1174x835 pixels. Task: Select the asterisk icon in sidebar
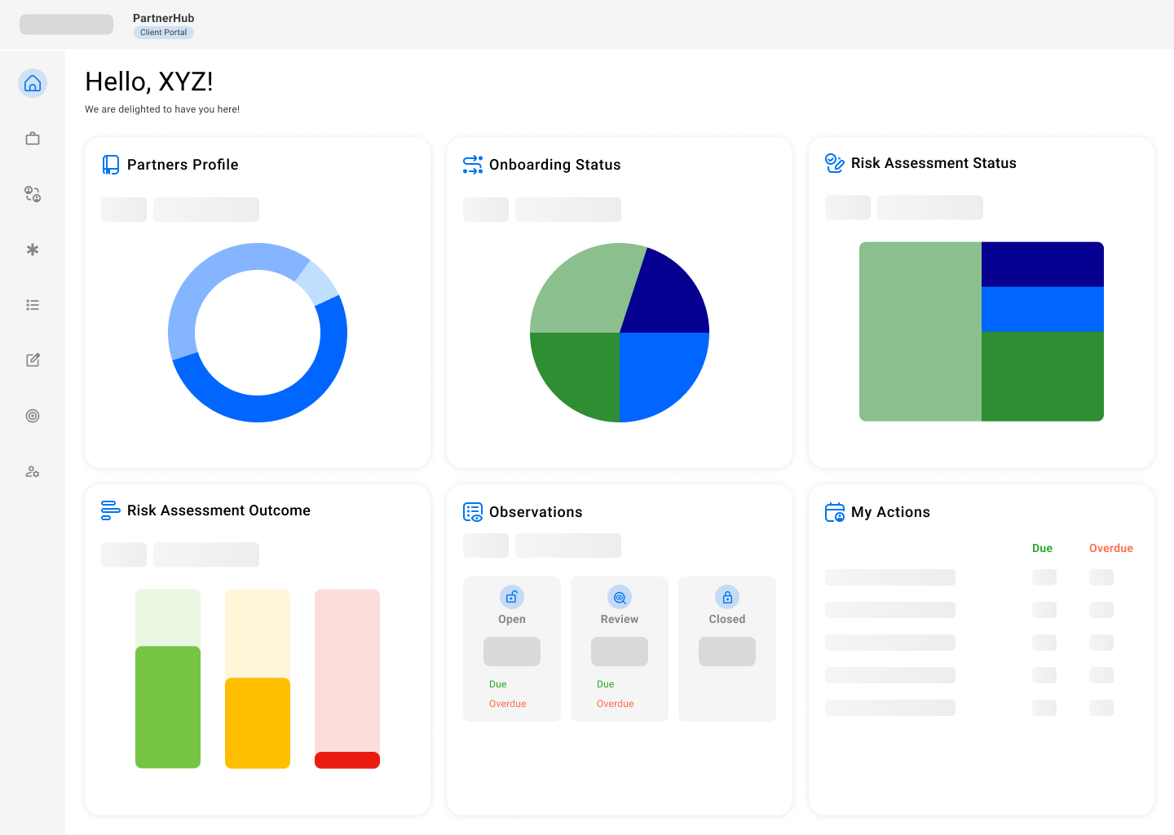point(33,250)
